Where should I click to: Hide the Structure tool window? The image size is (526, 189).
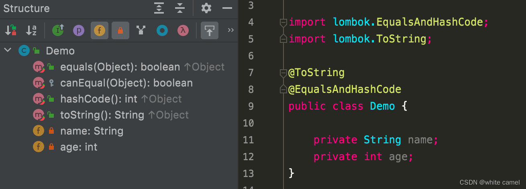pyautogui.click(x=228, y=8)
